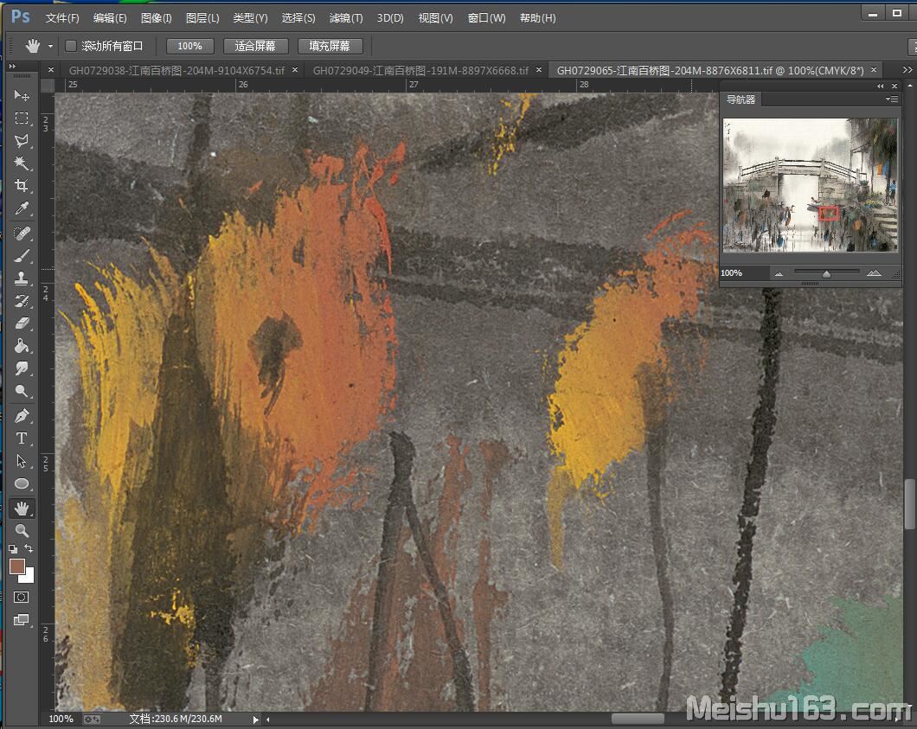Switch to GH0729038 document tab
The width and height of the screenshot is (917, 729).
pos(176,71)
